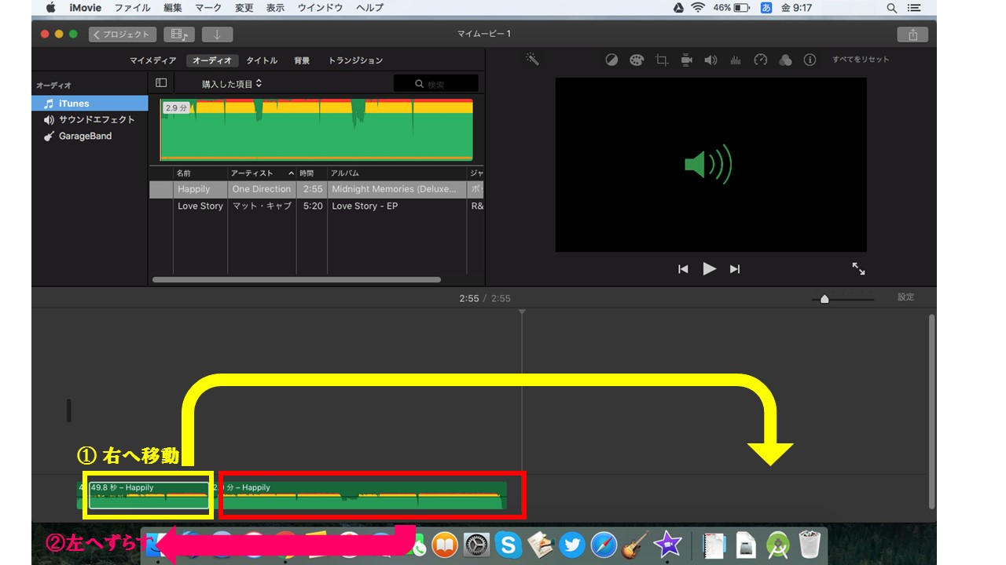Click the magic wand auto-enhance icon
This screenshot has height=565, width=1006.
(x=533, y=60)
